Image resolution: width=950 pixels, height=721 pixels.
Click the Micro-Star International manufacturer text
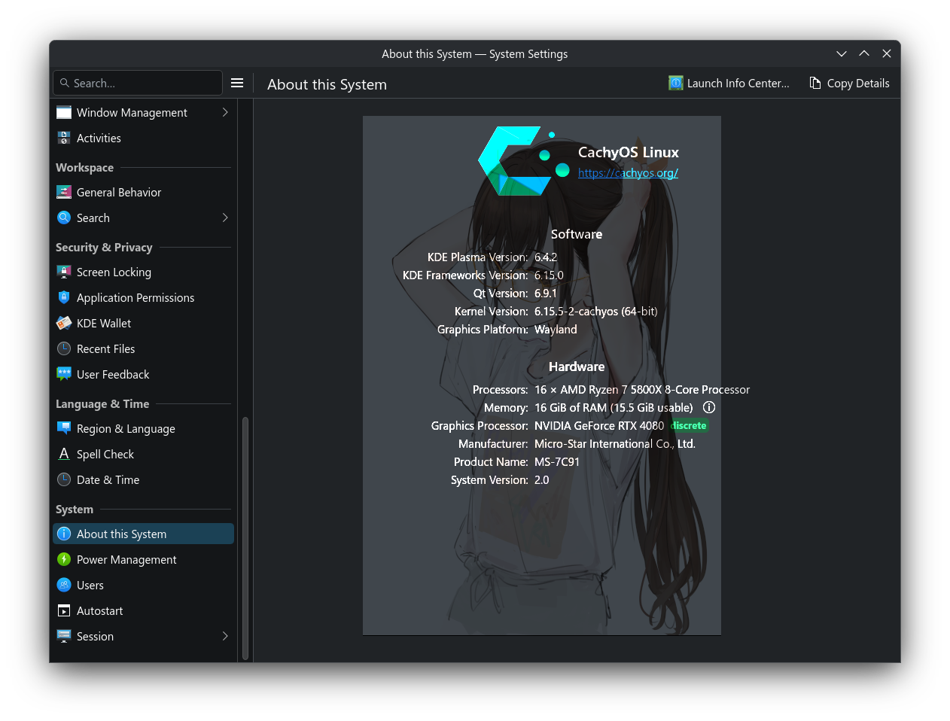coord(615,443)
